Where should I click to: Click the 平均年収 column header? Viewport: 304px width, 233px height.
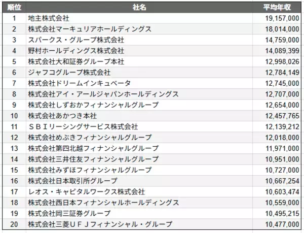(x=277, y=8)
